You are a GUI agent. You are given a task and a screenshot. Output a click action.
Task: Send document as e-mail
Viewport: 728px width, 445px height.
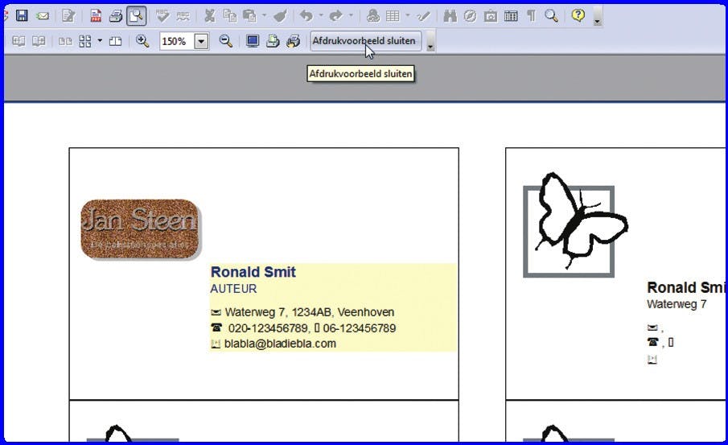(x=43, y=16)
